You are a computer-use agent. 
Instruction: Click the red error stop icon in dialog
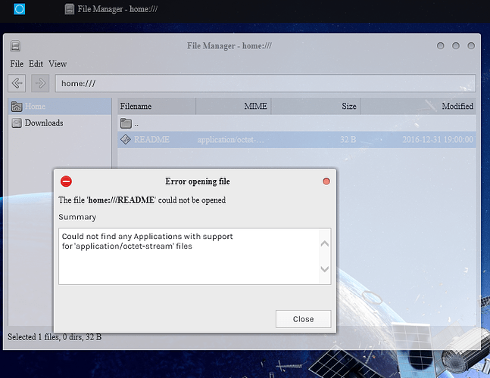66,181
